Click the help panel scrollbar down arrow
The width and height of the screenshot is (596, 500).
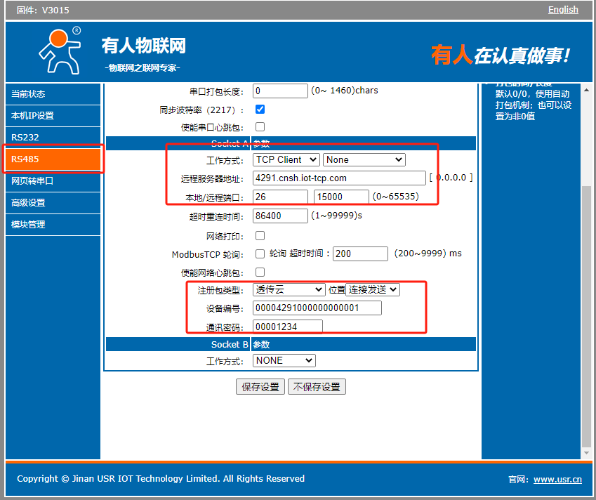coord(586,453)
